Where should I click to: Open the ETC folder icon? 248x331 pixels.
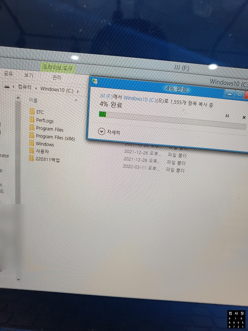32,111
